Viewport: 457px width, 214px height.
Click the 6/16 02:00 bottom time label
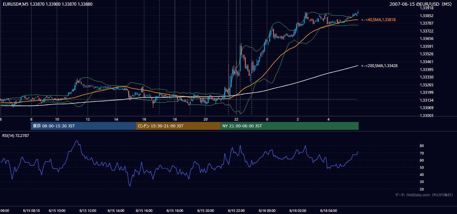pos(298,210)
